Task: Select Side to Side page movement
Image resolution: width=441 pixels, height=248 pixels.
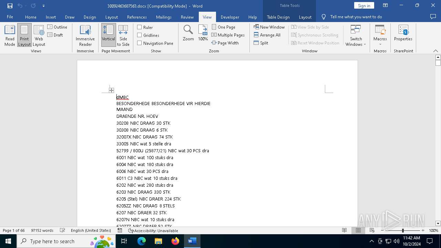Action: 123,35
